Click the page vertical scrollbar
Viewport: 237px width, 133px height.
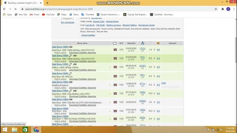(236, 50)
